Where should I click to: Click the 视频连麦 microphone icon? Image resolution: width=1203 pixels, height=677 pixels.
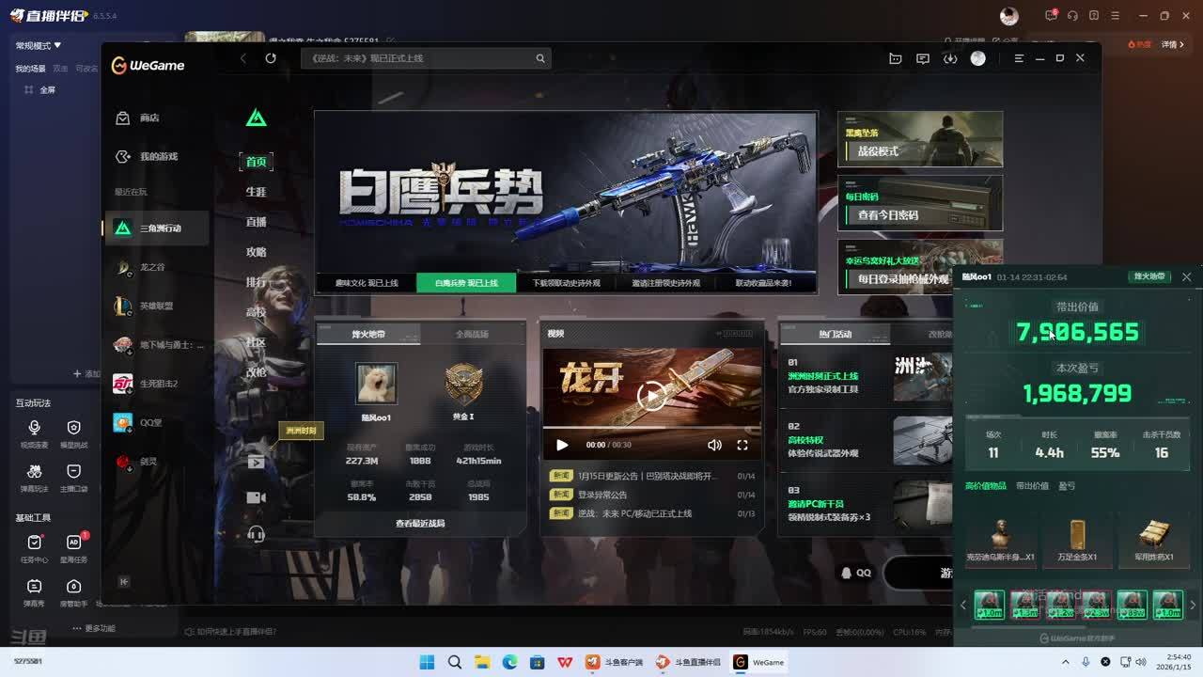click(35, 429)
